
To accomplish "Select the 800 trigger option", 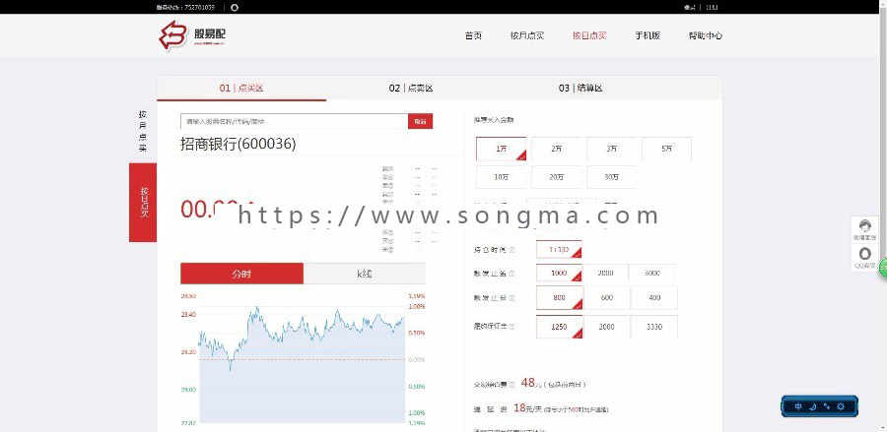I will point(559,297).
